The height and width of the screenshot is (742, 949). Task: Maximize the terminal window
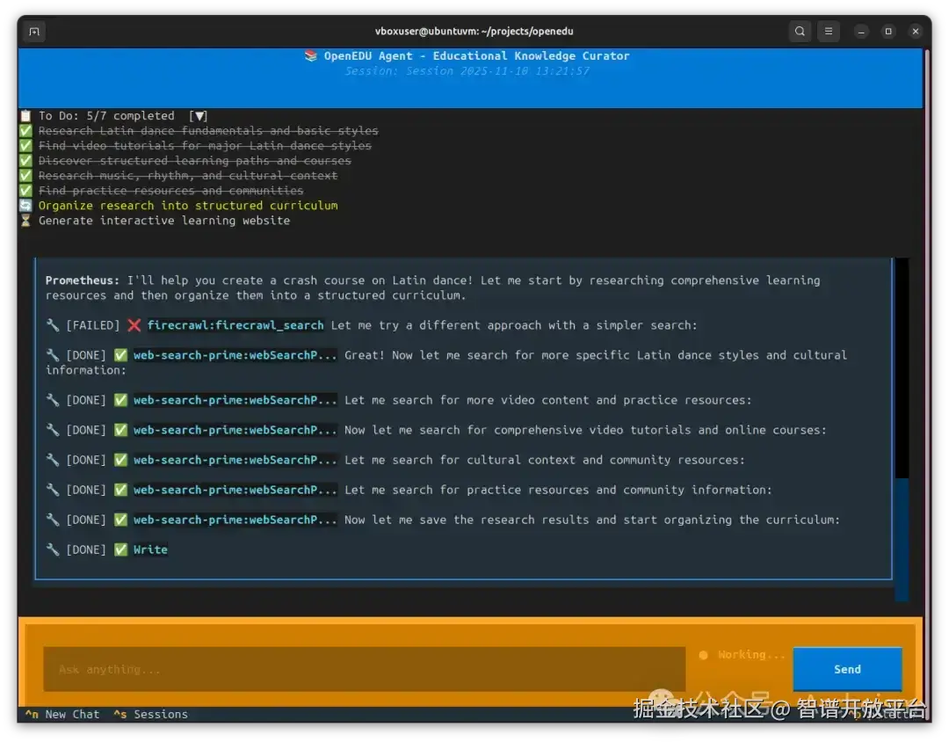[888, 32]
